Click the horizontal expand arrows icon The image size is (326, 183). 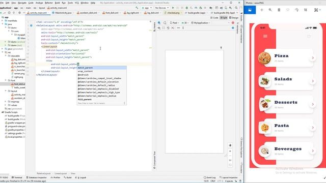pos(178,28)
